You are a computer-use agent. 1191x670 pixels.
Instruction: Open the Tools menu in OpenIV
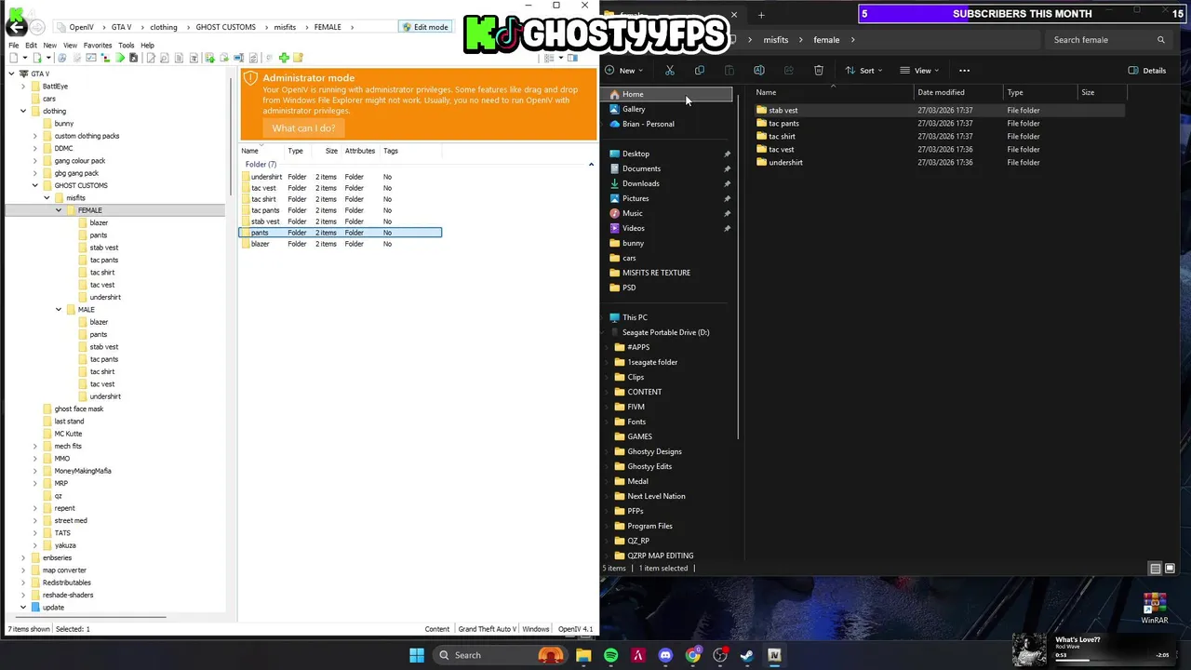pos(127,45)
